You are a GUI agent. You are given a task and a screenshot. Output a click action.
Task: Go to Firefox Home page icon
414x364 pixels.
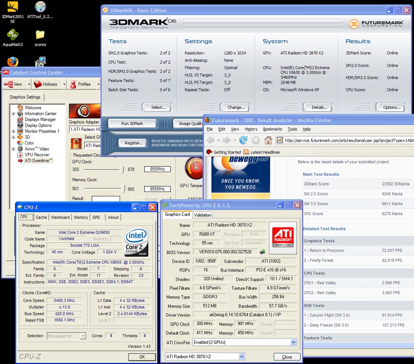[x=268, y=140]
